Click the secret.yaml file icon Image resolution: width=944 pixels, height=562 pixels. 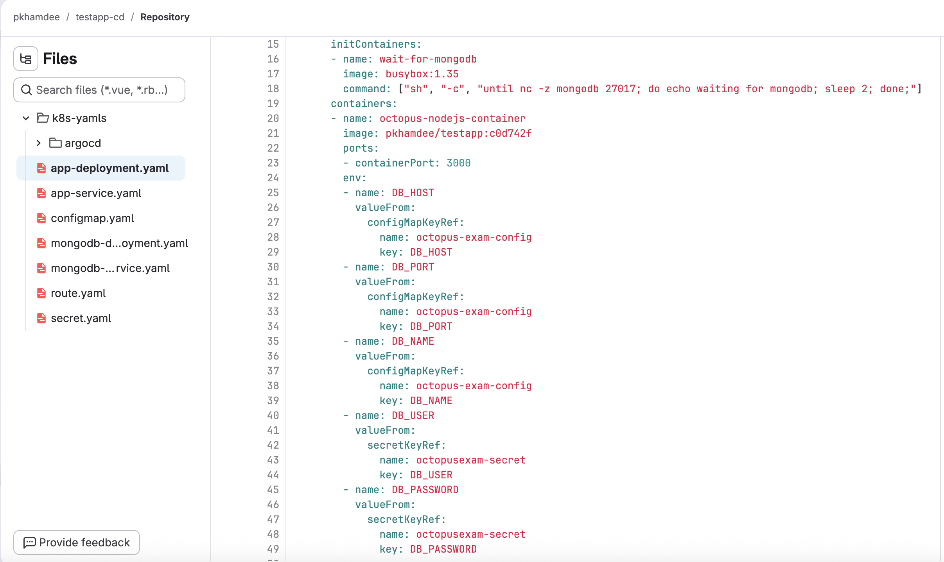(41, 318)
